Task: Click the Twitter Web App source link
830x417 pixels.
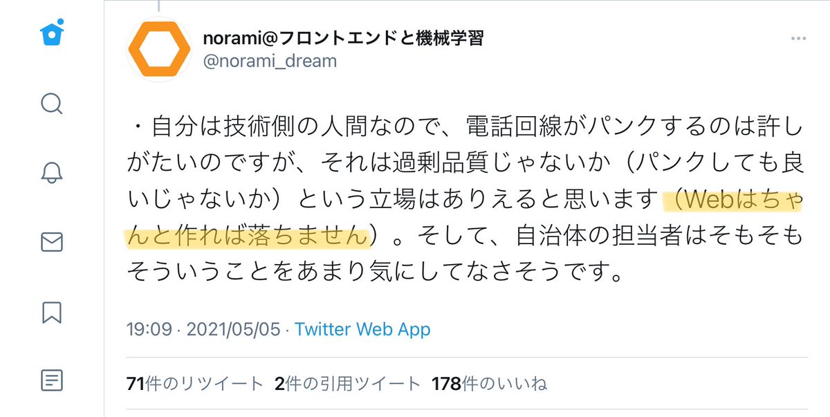Action: tap(362, 329)
